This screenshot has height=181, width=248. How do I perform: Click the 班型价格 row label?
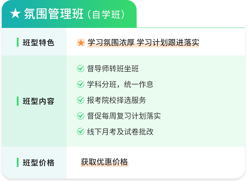point(38,163)
